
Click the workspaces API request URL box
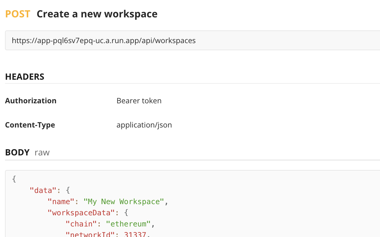pyautogui.click(x=192, y=41)
